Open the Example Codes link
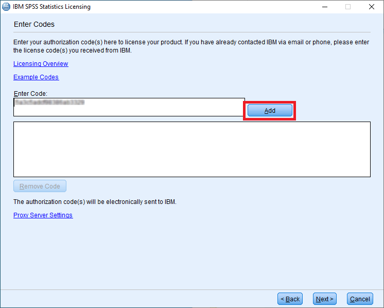Screen dimensions: 384x308 [36, 77]
